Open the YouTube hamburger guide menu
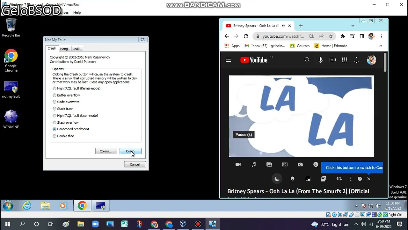This screenshot has width=408, height=230. click(229, 60)
